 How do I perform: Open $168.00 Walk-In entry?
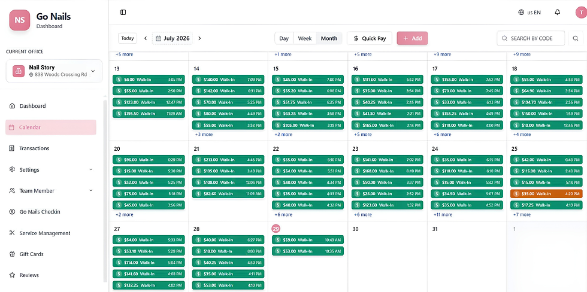pos(387,171)
